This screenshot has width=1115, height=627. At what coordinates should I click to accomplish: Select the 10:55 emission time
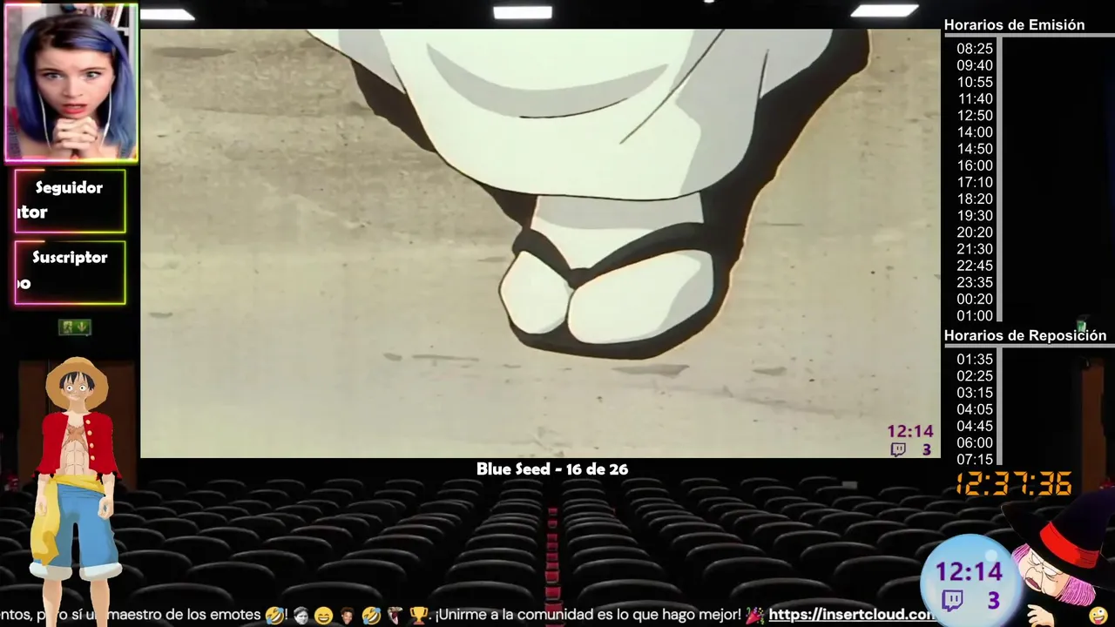pyautogui.click(x=975, y=82)
